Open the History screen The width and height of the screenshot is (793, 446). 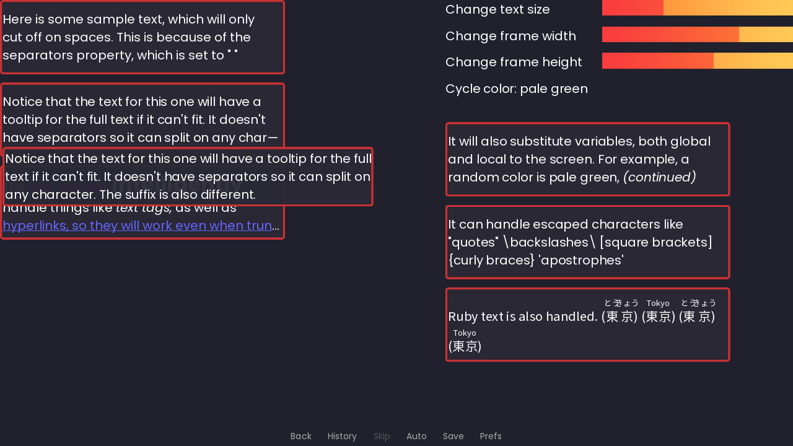click(x=342, y=436)
